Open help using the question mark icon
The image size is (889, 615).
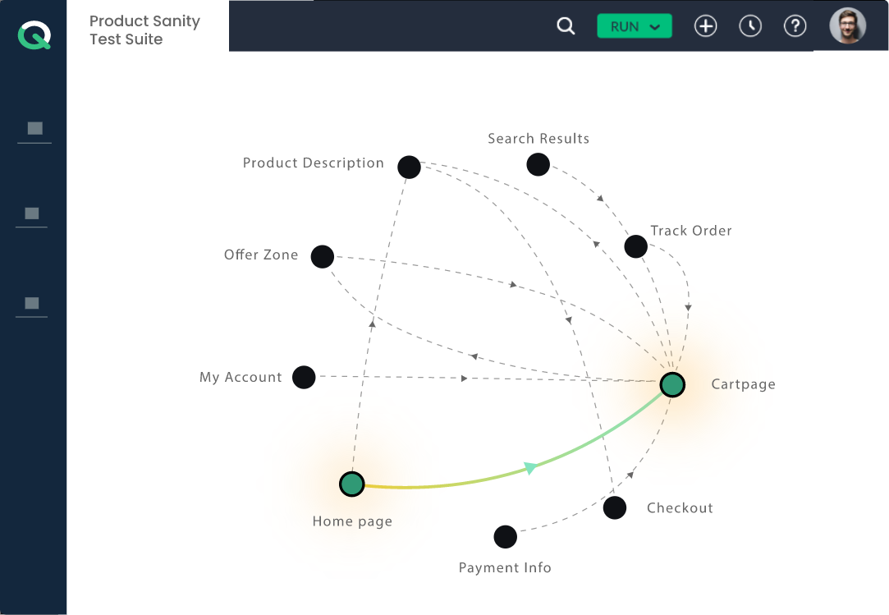(795, 26)
